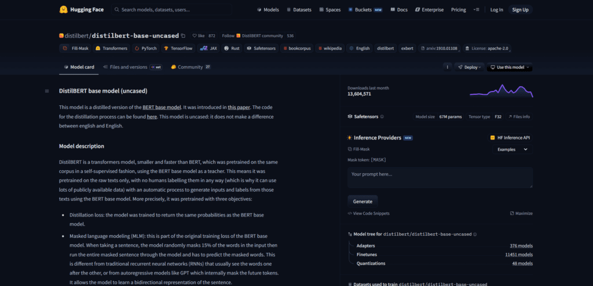Open the License apache-2.0 tag
This screenshot has height=286, width=593.
click(487, 49)
